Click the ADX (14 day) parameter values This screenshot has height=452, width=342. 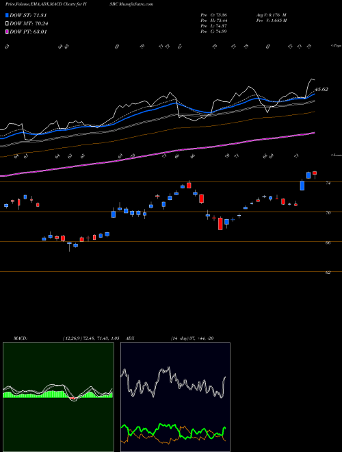192,338
